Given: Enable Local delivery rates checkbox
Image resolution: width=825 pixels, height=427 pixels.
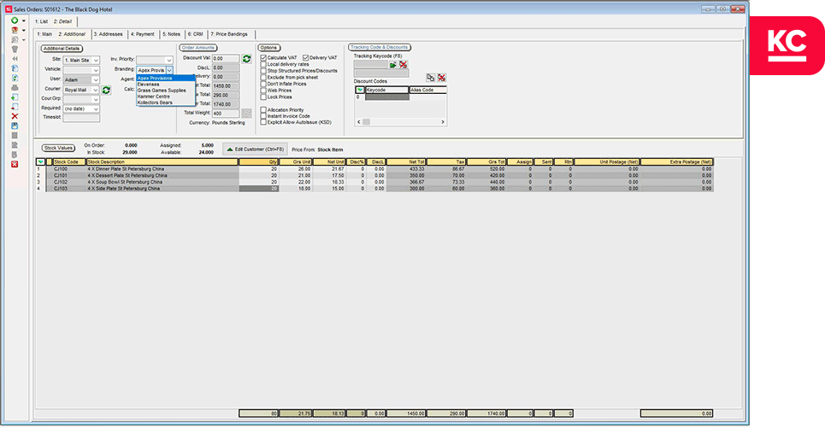Looking at the screenshot, I should click(263, 64).
